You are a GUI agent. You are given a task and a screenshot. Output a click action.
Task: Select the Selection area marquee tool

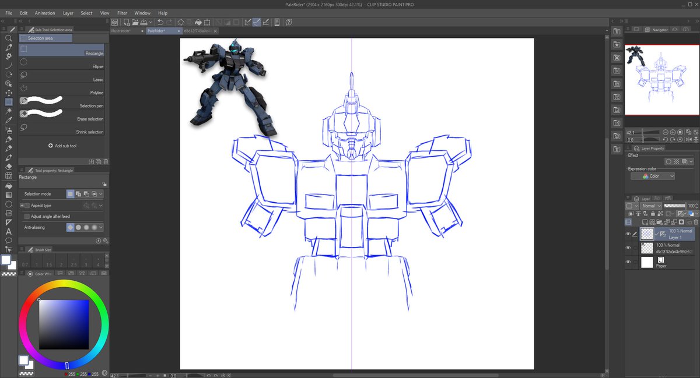tap(9, 102)
